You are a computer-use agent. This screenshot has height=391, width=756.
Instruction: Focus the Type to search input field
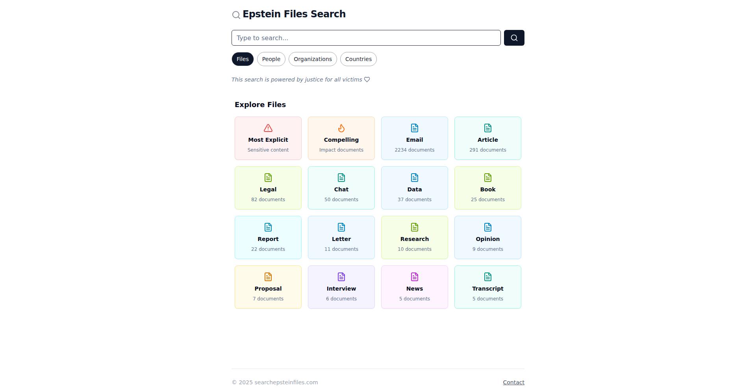pos(366,38)
